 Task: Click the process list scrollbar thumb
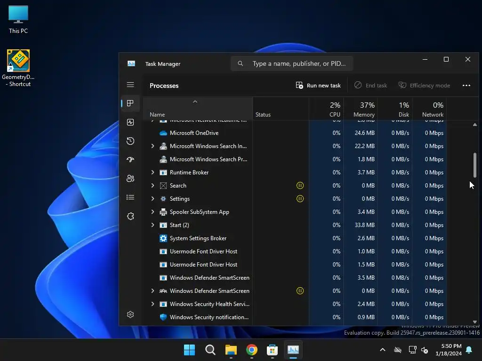(x=475, y=165)
